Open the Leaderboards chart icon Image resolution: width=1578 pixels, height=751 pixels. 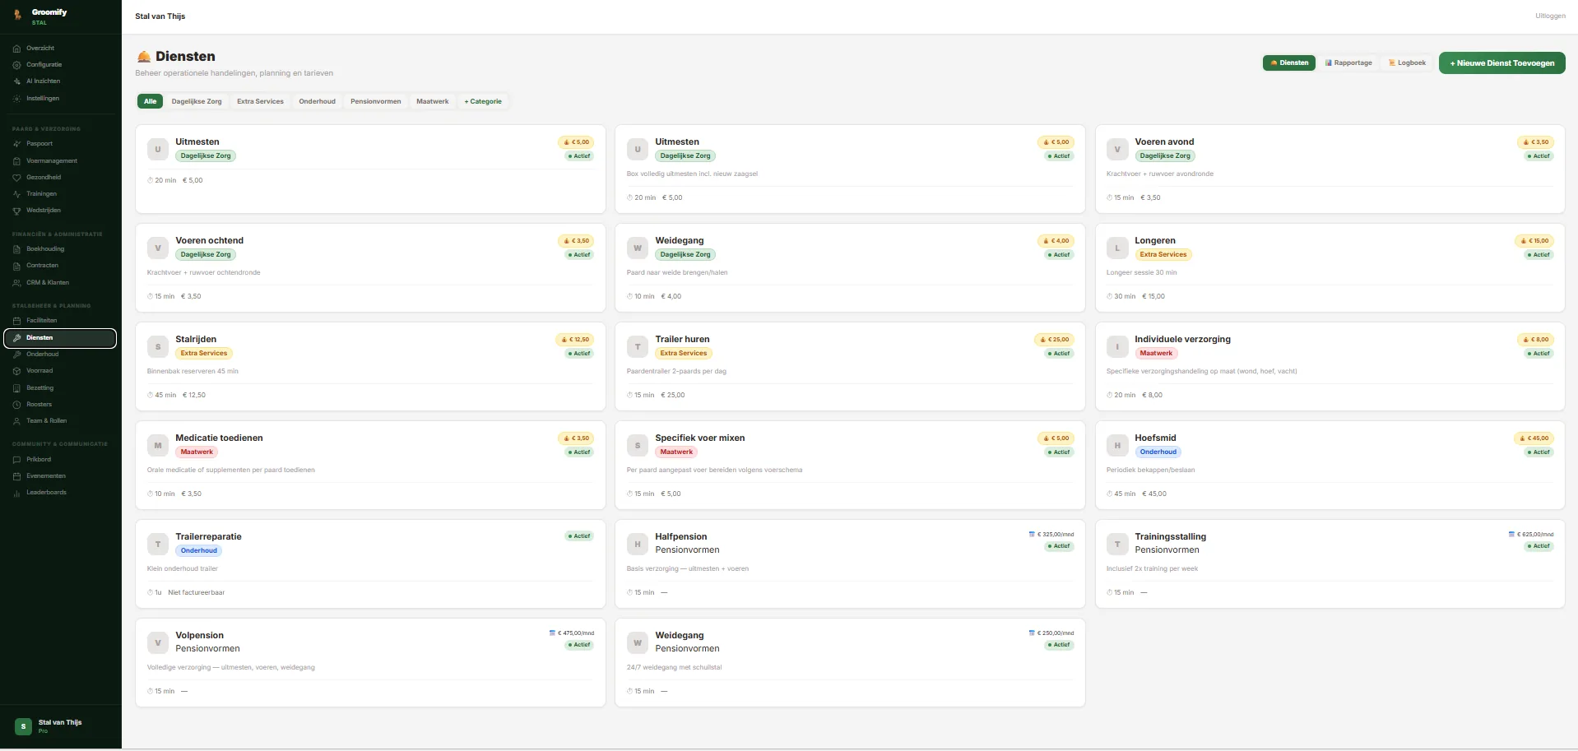[x=17, y=493]
